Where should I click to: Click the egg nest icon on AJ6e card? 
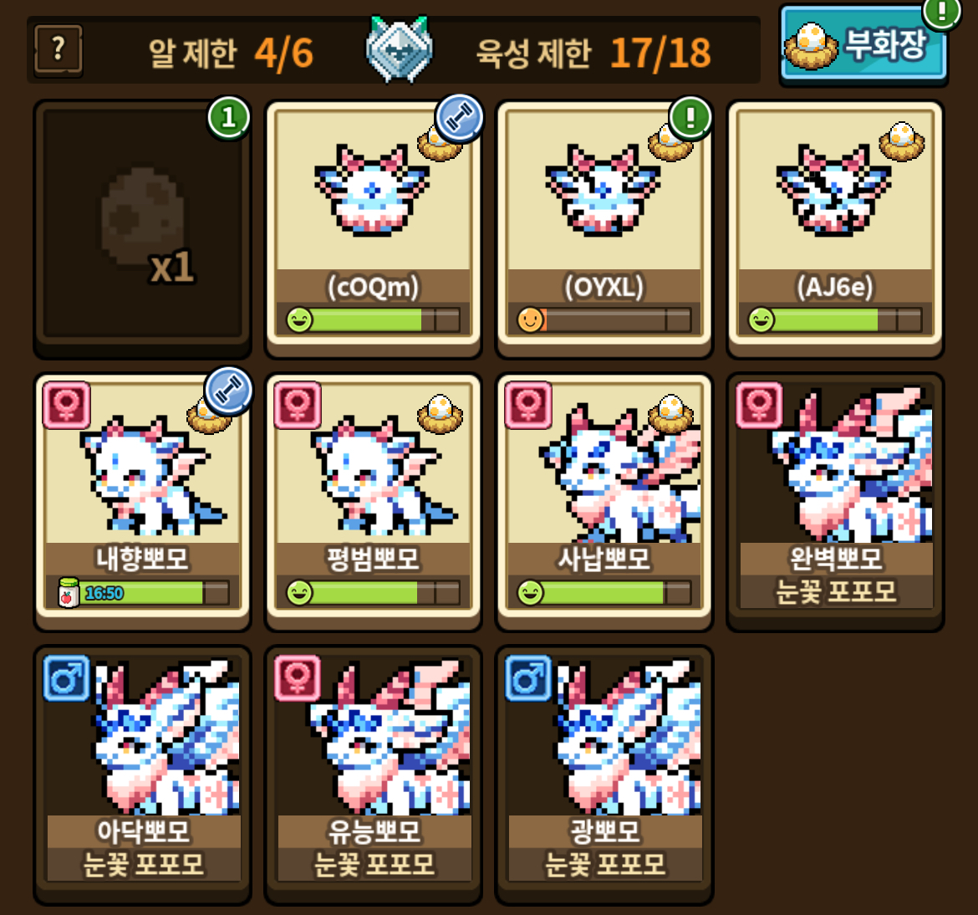(x=901, y=141)
